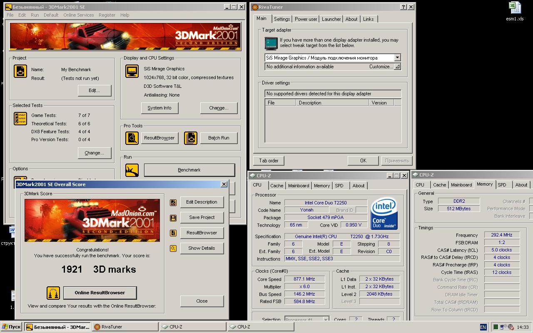Start the Benchmark button
The image size is (533, 333).
tap(189, 170)
